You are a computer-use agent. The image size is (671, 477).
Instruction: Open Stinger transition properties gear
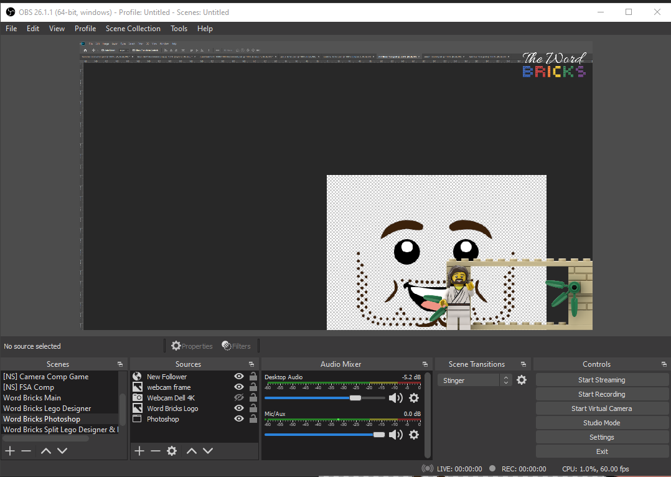pos(522,380)
